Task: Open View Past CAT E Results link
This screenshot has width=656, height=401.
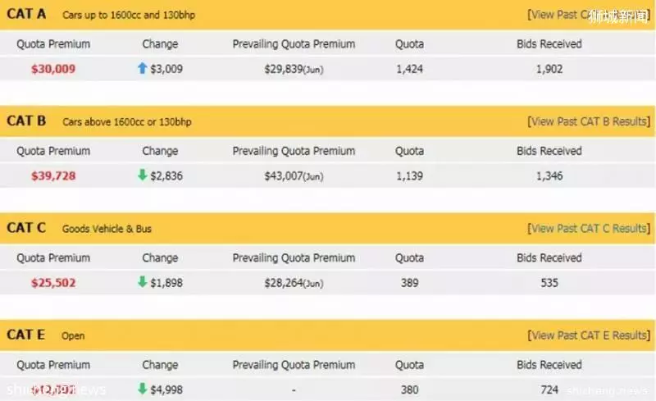Action: pyautogui.click(x=589, y=335)
